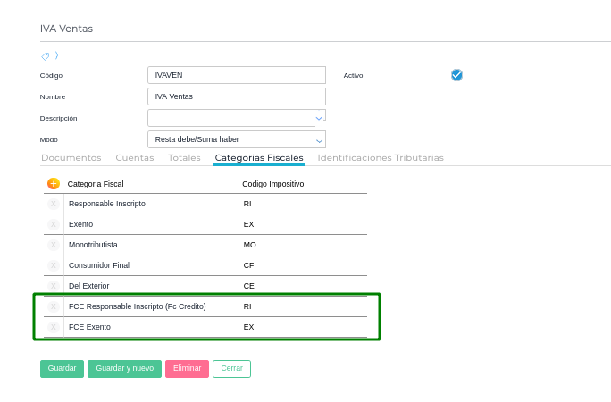Go to the Totales tab
Viewport: 611px width, 402px height.
click(x=184, y=158)
